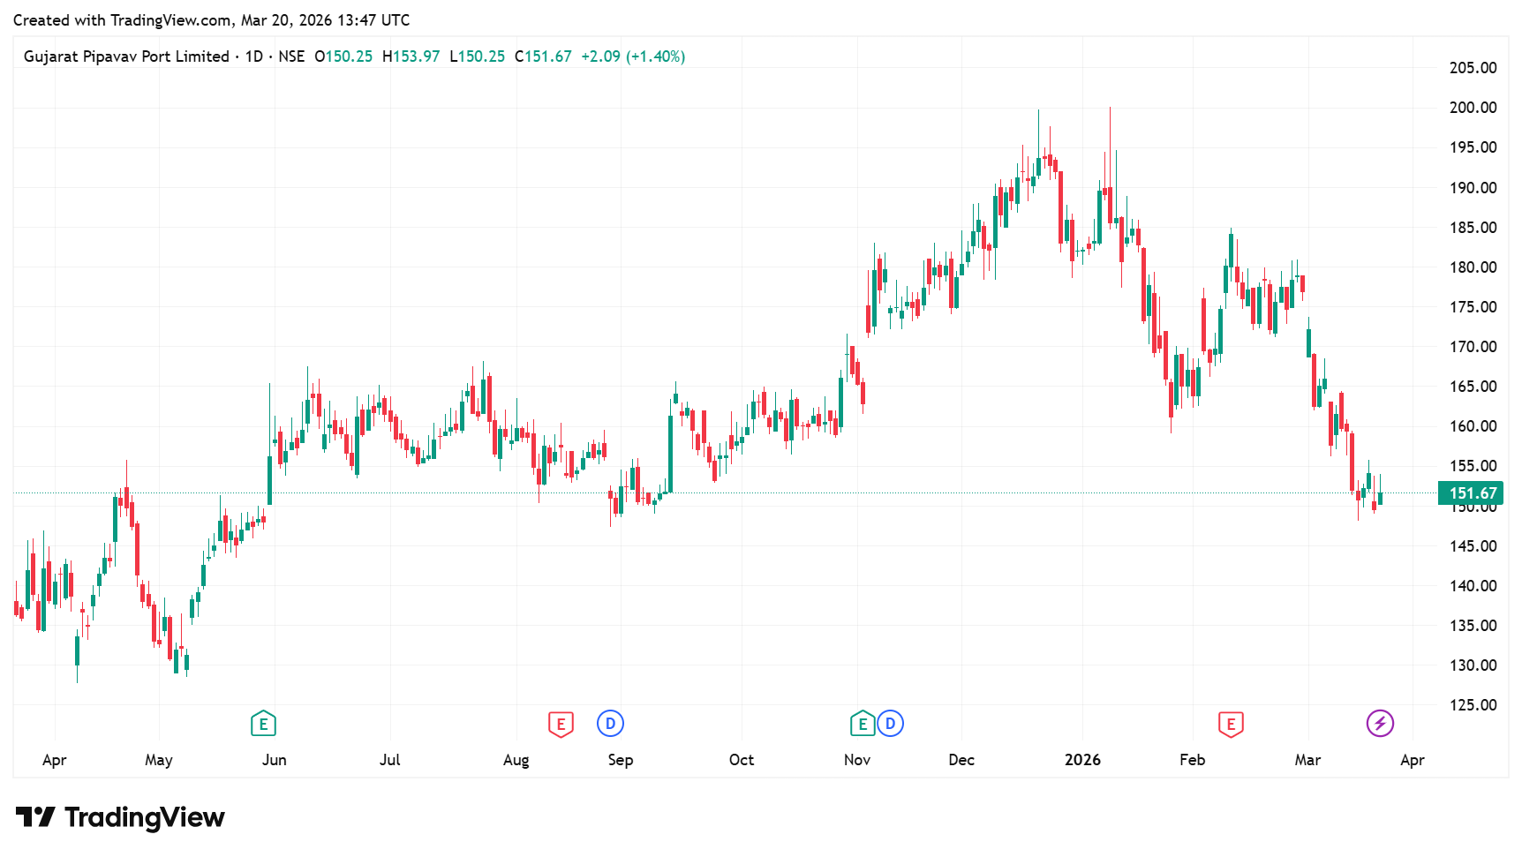Open the blue dividend marker near Sep
This screenshot has width=1522, height=857.
pyautogui.click(x=610, y=724)
